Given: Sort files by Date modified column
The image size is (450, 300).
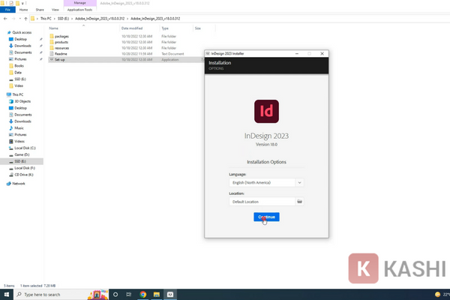Looking at the screenshot, I should coord(132,28).
